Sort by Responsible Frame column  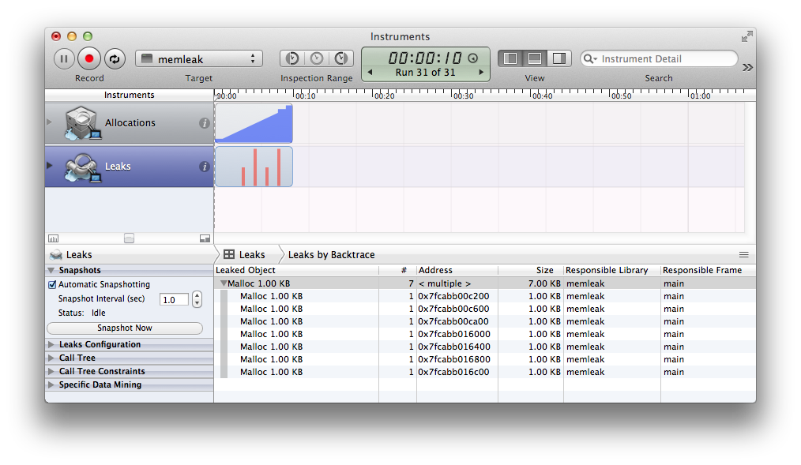pos(708,271)
